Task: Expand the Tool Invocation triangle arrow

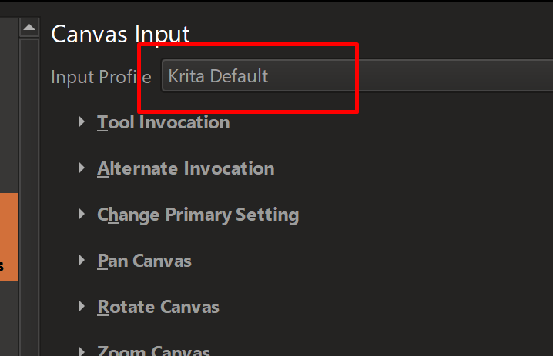Action: click(x=82, y=122)
